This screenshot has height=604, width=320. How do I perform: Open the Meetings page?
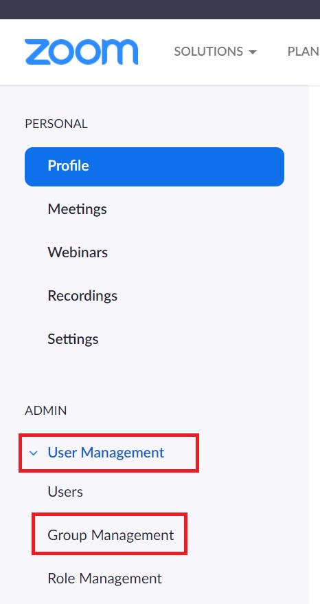77,210
